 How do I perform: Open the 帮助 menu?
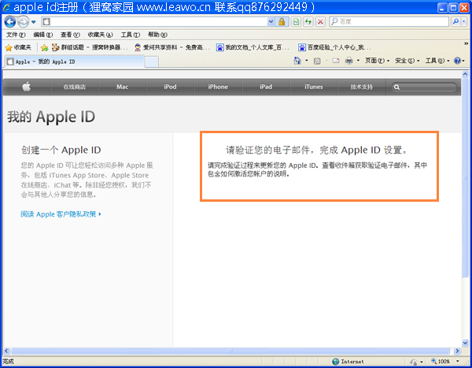[157, 35]
